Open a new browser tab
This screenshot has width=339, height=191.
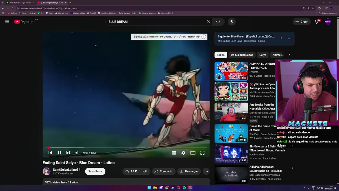(70, 3)
